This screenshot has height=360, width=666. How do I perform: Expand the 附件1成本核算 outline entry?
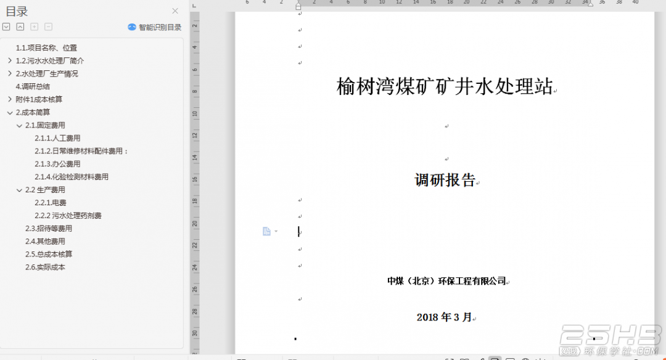(x=10, y=99)
